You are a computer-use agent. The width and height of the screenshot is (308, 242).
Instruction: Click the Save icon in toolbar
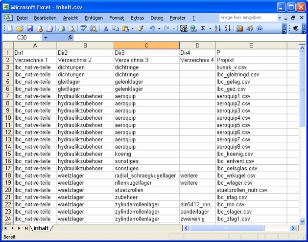(x=29, y=28)
